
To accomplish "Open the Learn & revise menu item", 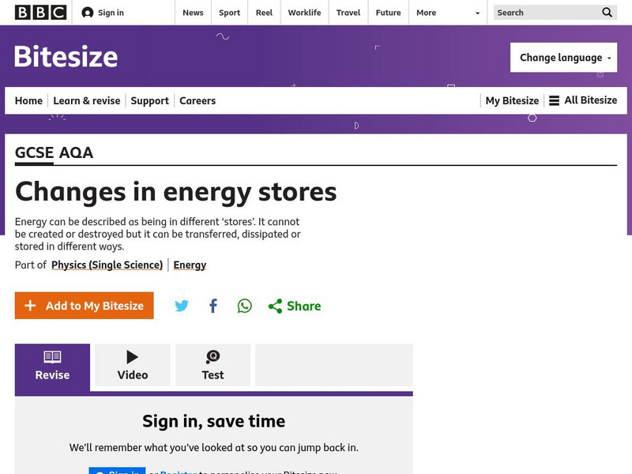I will [x=87, y=100].
